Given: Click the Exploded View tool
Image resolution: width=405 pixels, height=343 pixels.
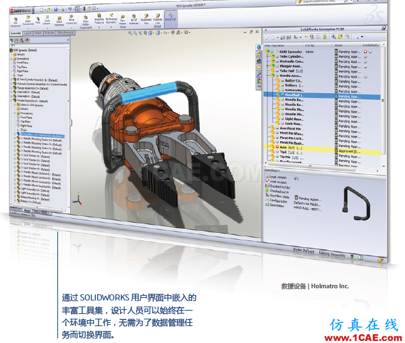Looking at the screenshot, I should [146, 19].
